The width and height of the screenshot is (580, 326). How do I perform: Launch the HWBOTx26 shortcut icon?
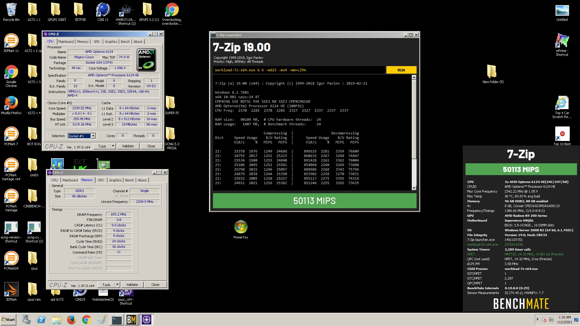click(126, 14)
